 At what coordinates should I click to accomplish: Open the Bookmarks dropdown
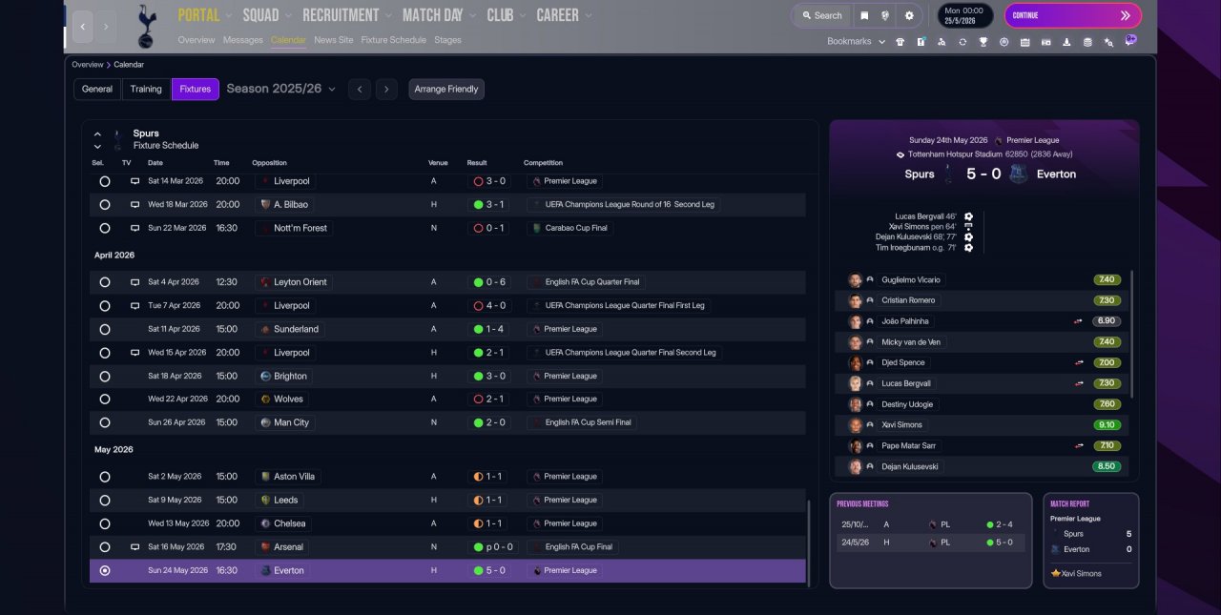[855, 42]
